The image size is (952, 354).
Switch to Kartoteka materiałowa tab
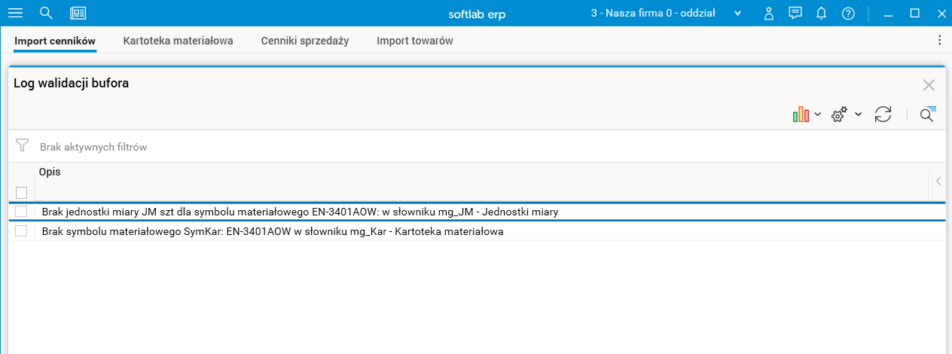coord(178,41)
